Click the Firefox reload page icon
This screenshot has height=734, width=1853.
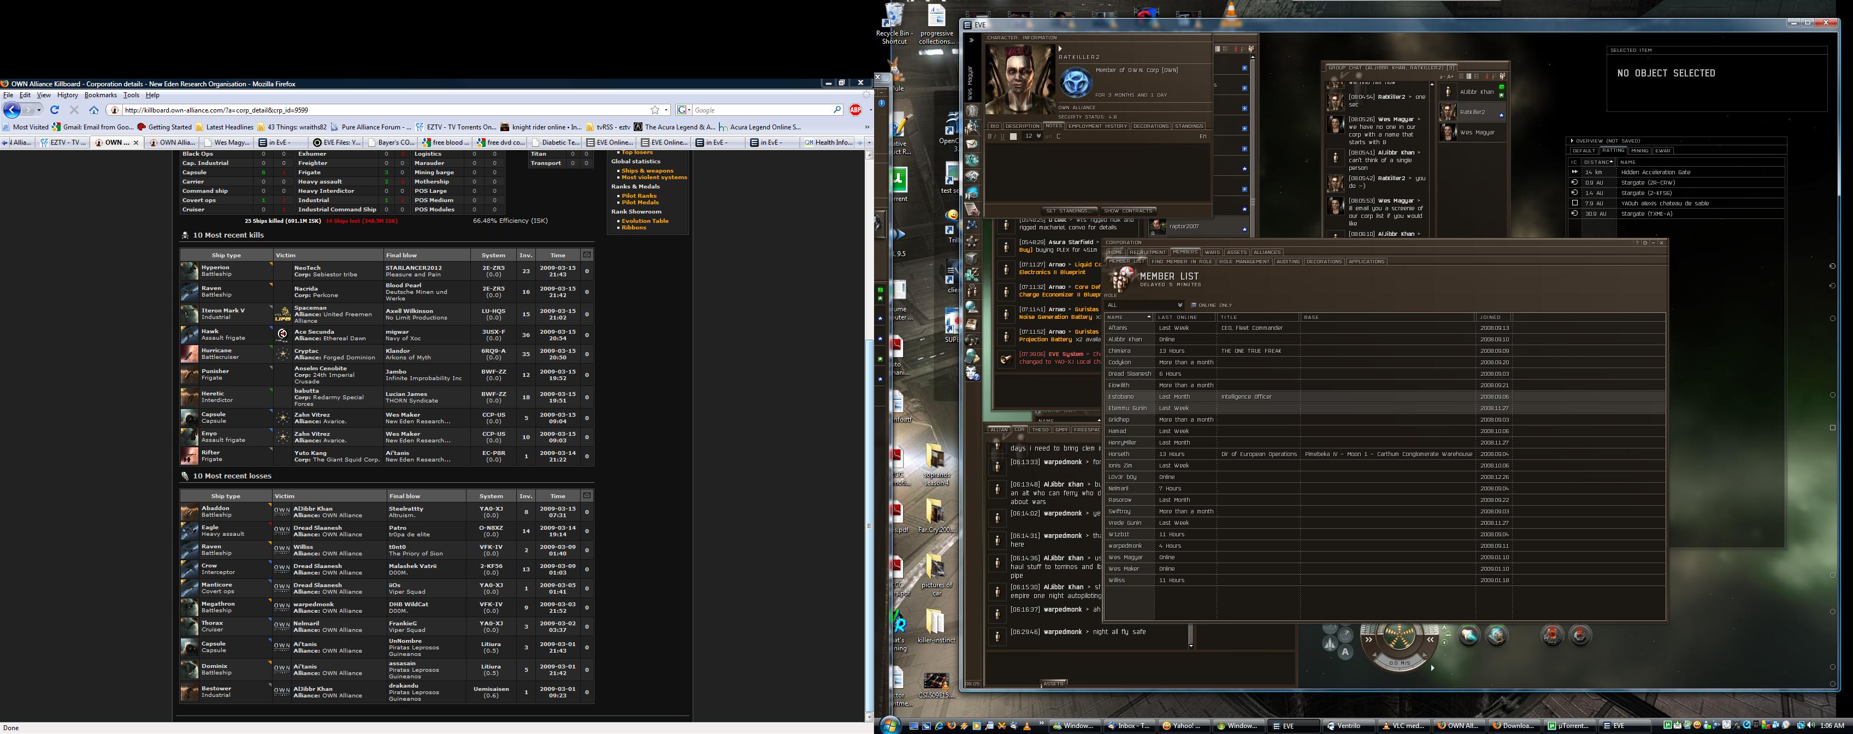coord(55,110)
